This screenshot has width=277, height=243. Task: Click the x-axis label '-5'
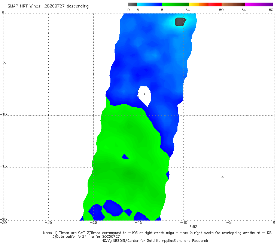(x=229, y=222)
